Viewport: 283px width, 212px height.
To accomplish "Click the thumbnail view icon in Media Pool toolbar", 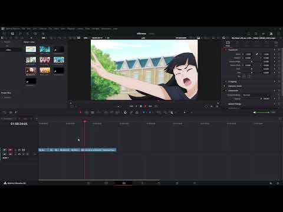I will pyautogui.click(x=44, y=38).
